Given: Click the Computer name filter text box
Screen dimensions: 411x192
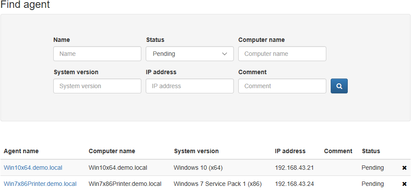Looking at the screenshot, I should tap(282, 54).
